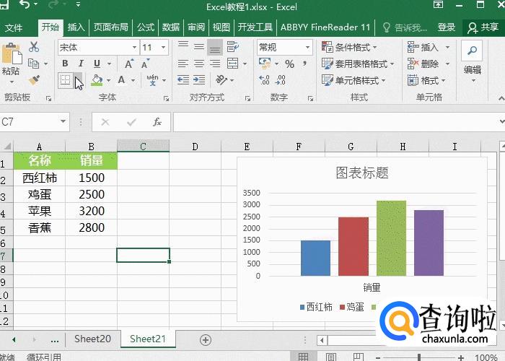Click cell containing 3200
Screen dimensions: 505x361
coord(92,211)
